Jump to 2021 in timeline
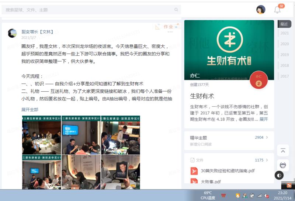295x201 pixels. [284, 33]
